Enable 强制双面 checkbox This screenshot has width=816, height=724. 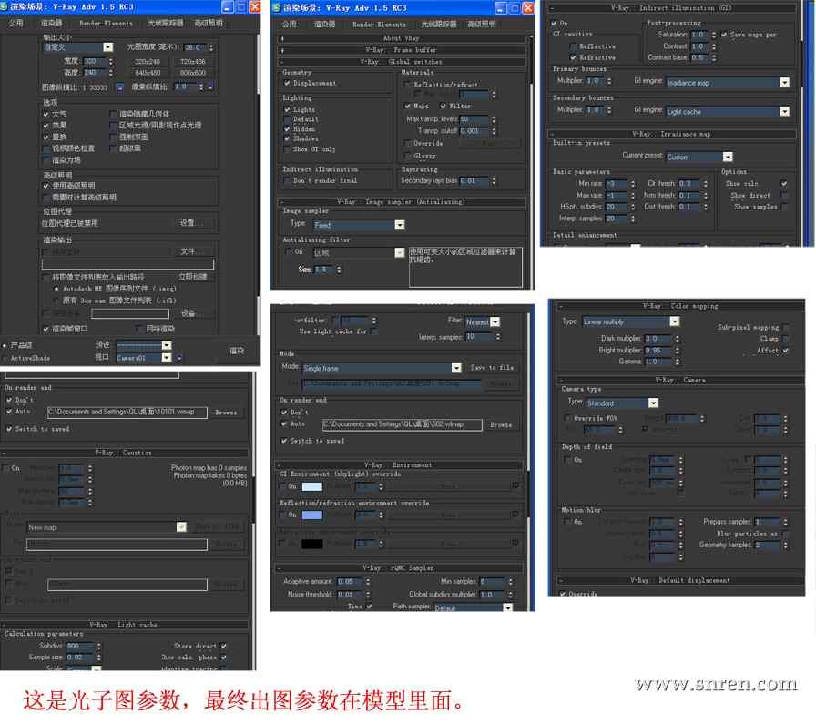click(113, 137)
